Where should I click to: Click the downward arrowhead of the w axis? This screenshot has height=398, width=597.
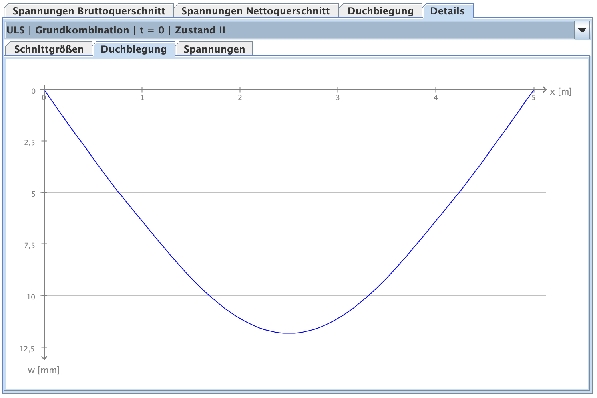pyautogui.click(x=44, y=357)
